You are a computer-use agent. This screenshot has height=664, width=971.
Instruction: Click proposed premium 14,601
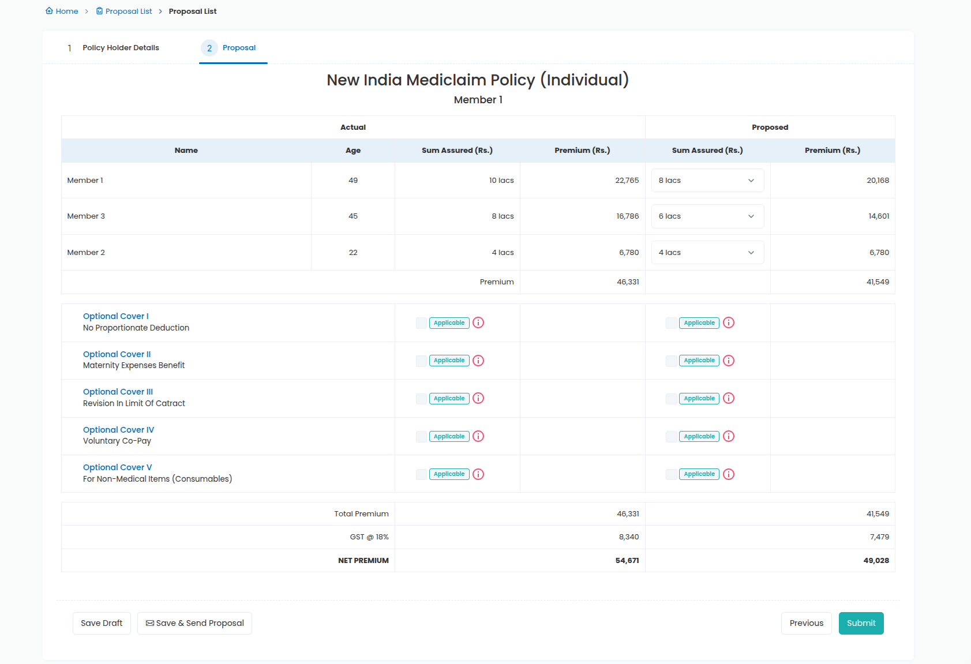(879, 216)
